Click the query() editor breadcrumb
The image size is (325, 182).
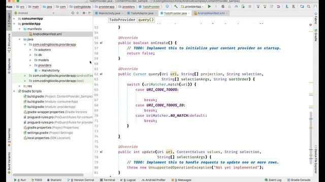pos(146,20)
